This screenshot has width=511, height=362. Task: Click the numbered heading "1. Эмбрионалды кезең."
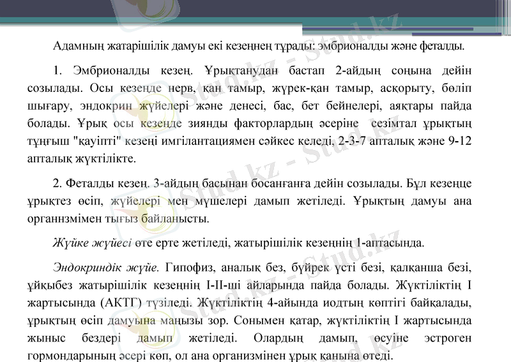123,71
